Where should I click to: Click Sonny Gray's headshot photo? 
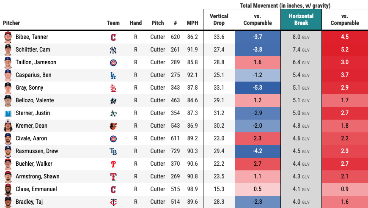[x=8, y=88]
